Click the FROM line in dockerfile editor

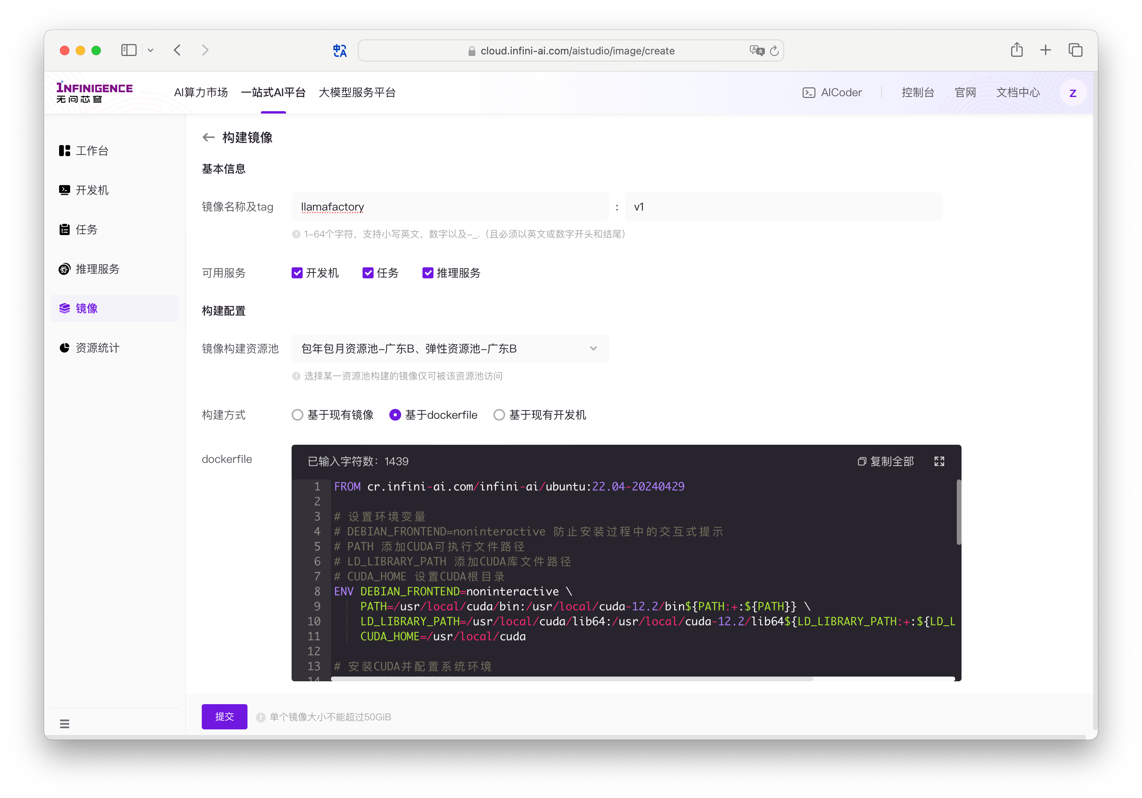[x=509, y=487]
